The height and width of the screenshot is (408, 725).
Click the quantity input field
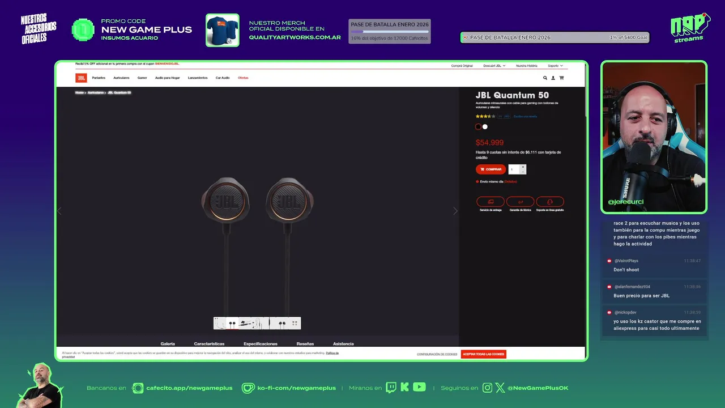click(x=514, y=169)
